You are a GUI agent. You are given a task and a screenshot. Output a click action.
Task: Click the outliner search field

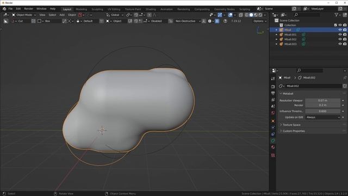(x=307, y=15)
